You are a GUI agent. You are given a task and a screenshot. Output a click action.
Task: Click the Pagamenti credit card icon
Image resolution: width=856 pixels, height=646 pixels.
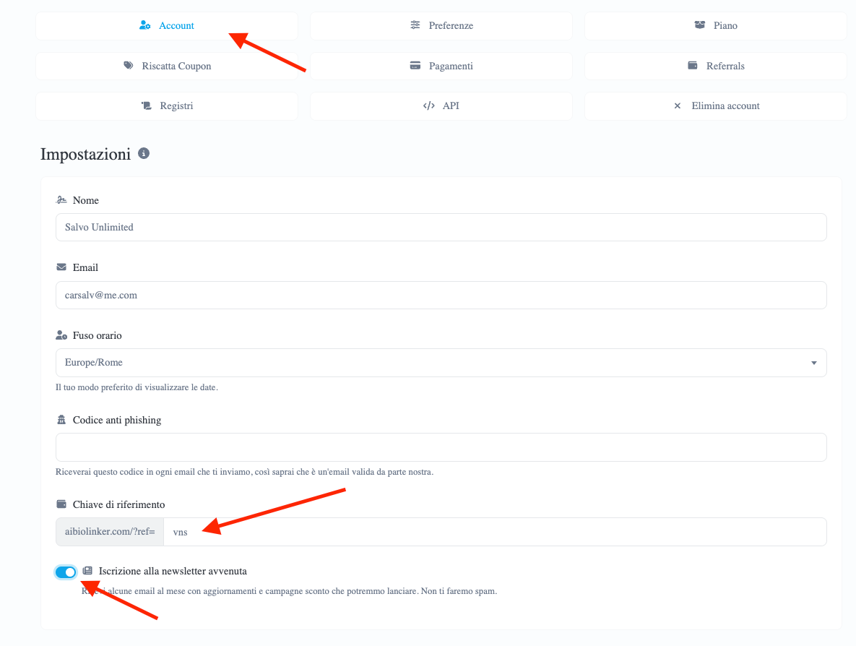click(x=415, y=66)
